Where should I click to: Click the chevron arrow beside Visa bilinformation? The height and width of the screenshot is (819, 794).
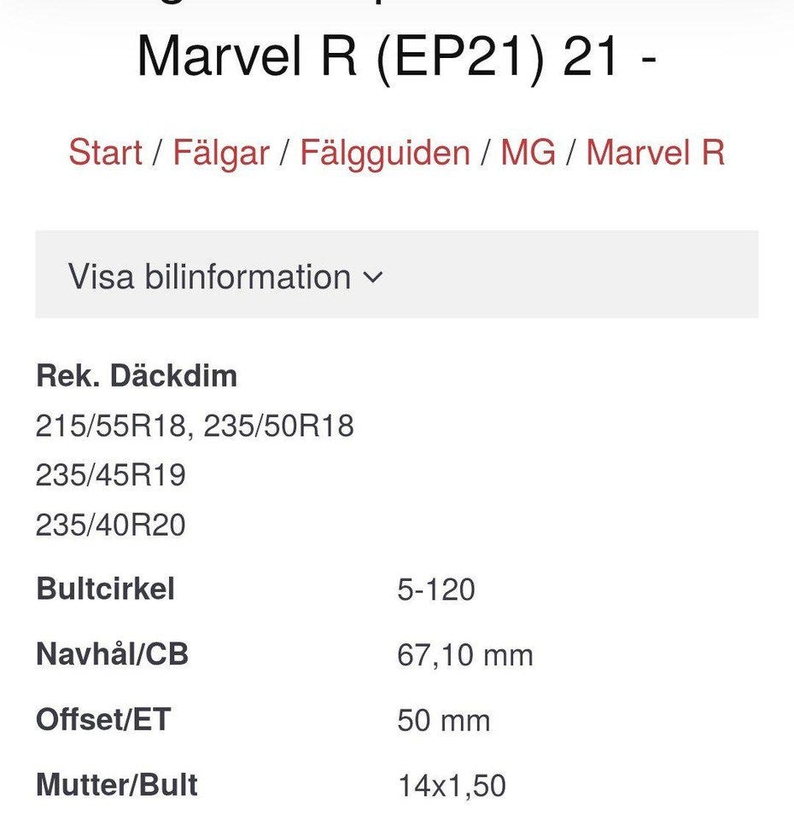pos(373,278)
